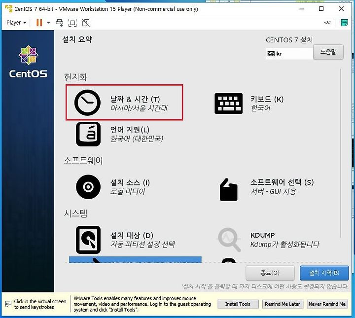Minimize the VMware Player window

(302, 9)
